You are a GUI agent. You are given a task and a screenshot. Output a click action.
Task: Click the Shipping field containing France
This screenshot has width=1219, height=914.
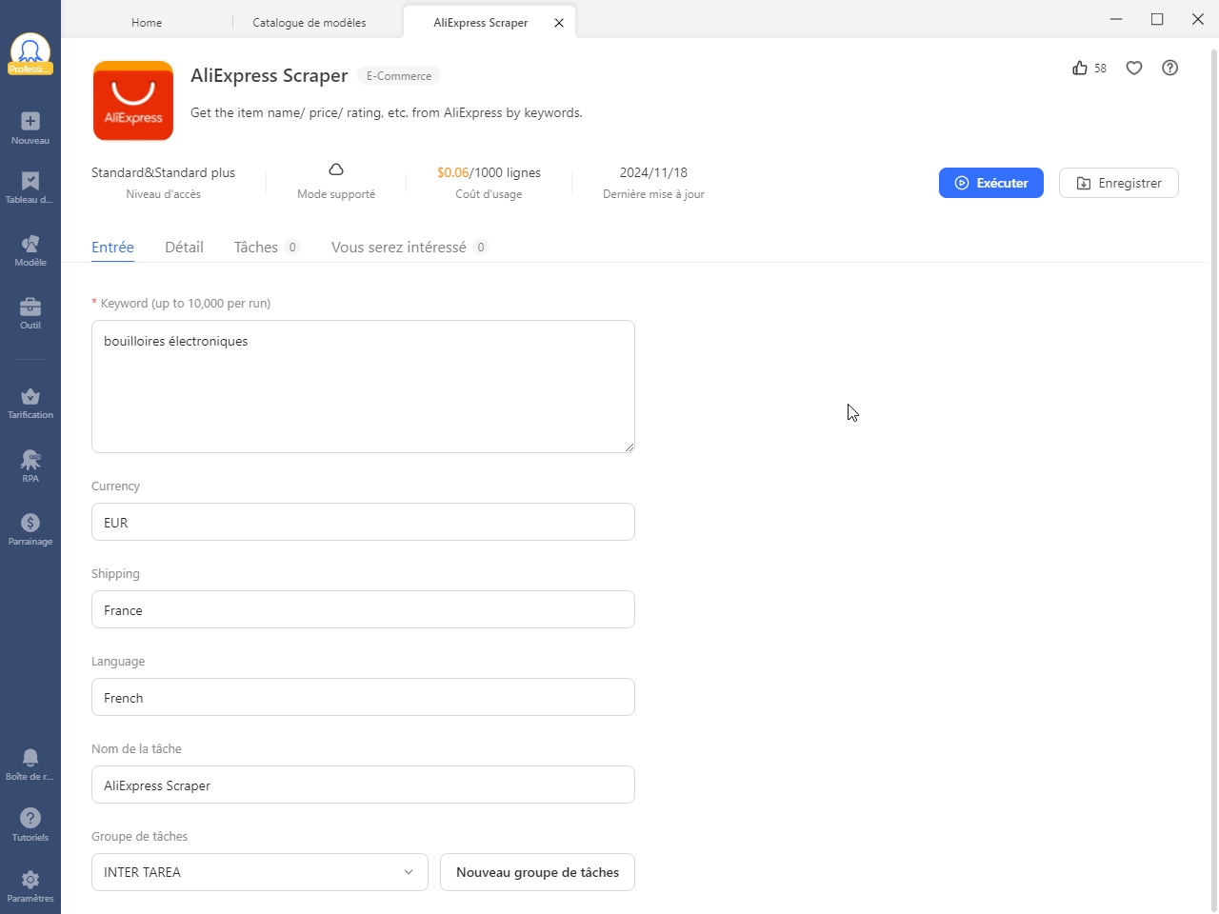(x=363, y=609)
